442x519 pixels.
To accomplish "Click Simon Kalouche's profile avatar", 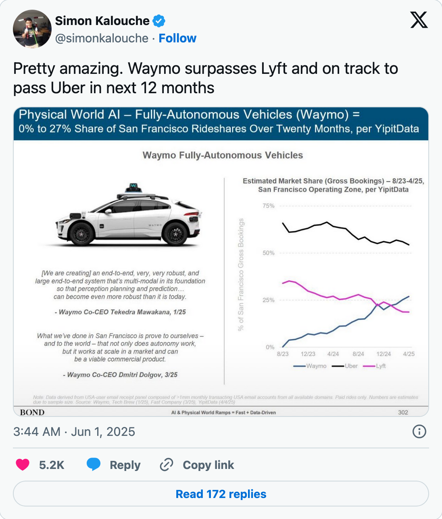I will click(32, 29).
